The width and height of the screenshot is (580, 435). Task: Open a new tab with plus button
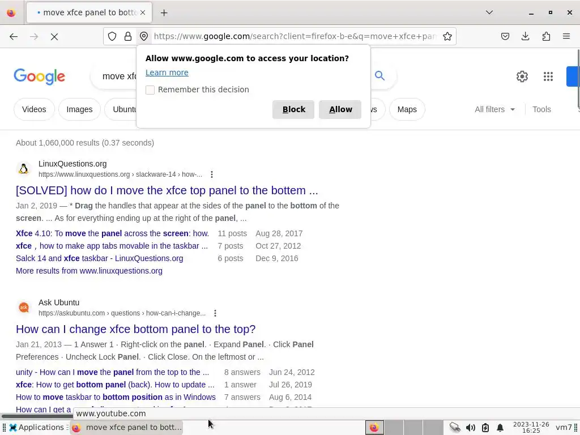(164, 12)
